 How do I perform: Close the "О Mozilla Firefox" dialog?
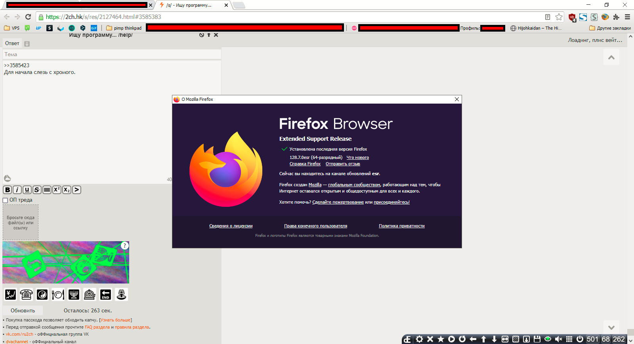coord(457,99)
